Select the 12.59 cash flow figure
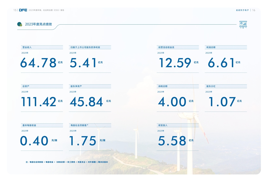268x182 pixels. click(x=175, y=63)
